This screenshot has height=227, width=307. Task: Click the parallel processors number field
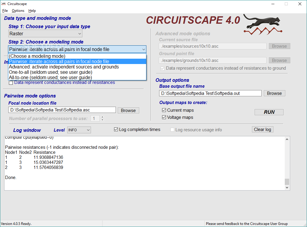[95, 119]
